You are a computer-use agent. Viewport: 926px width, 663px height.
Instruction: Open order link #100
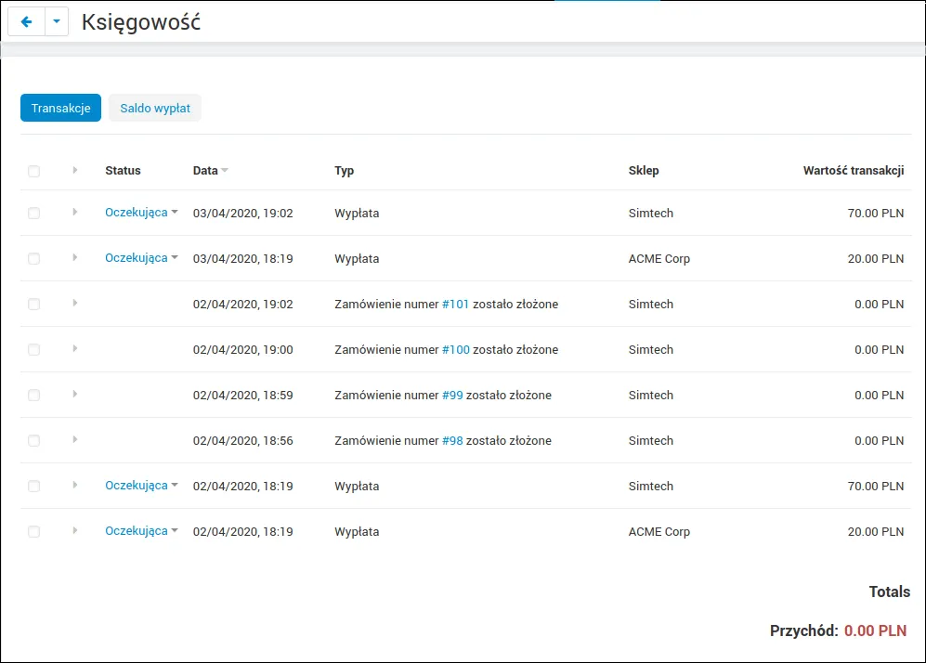456,349
